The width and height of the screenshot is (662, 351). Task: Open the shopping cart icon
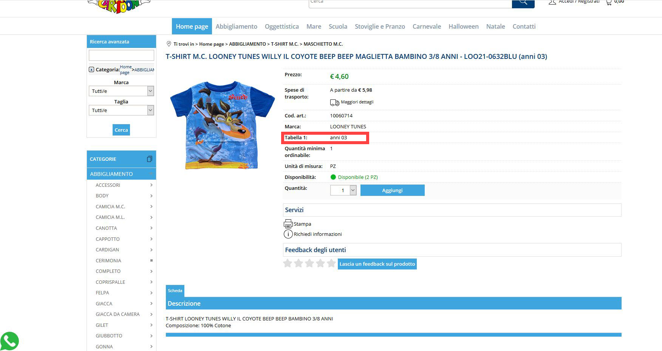click(609, 2)
